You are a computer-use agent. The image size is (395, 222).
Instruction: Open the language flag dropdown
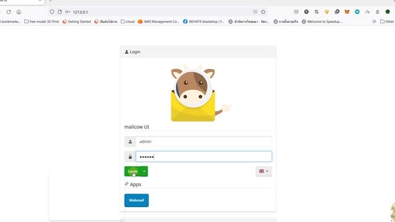click(x=264, y=171)
